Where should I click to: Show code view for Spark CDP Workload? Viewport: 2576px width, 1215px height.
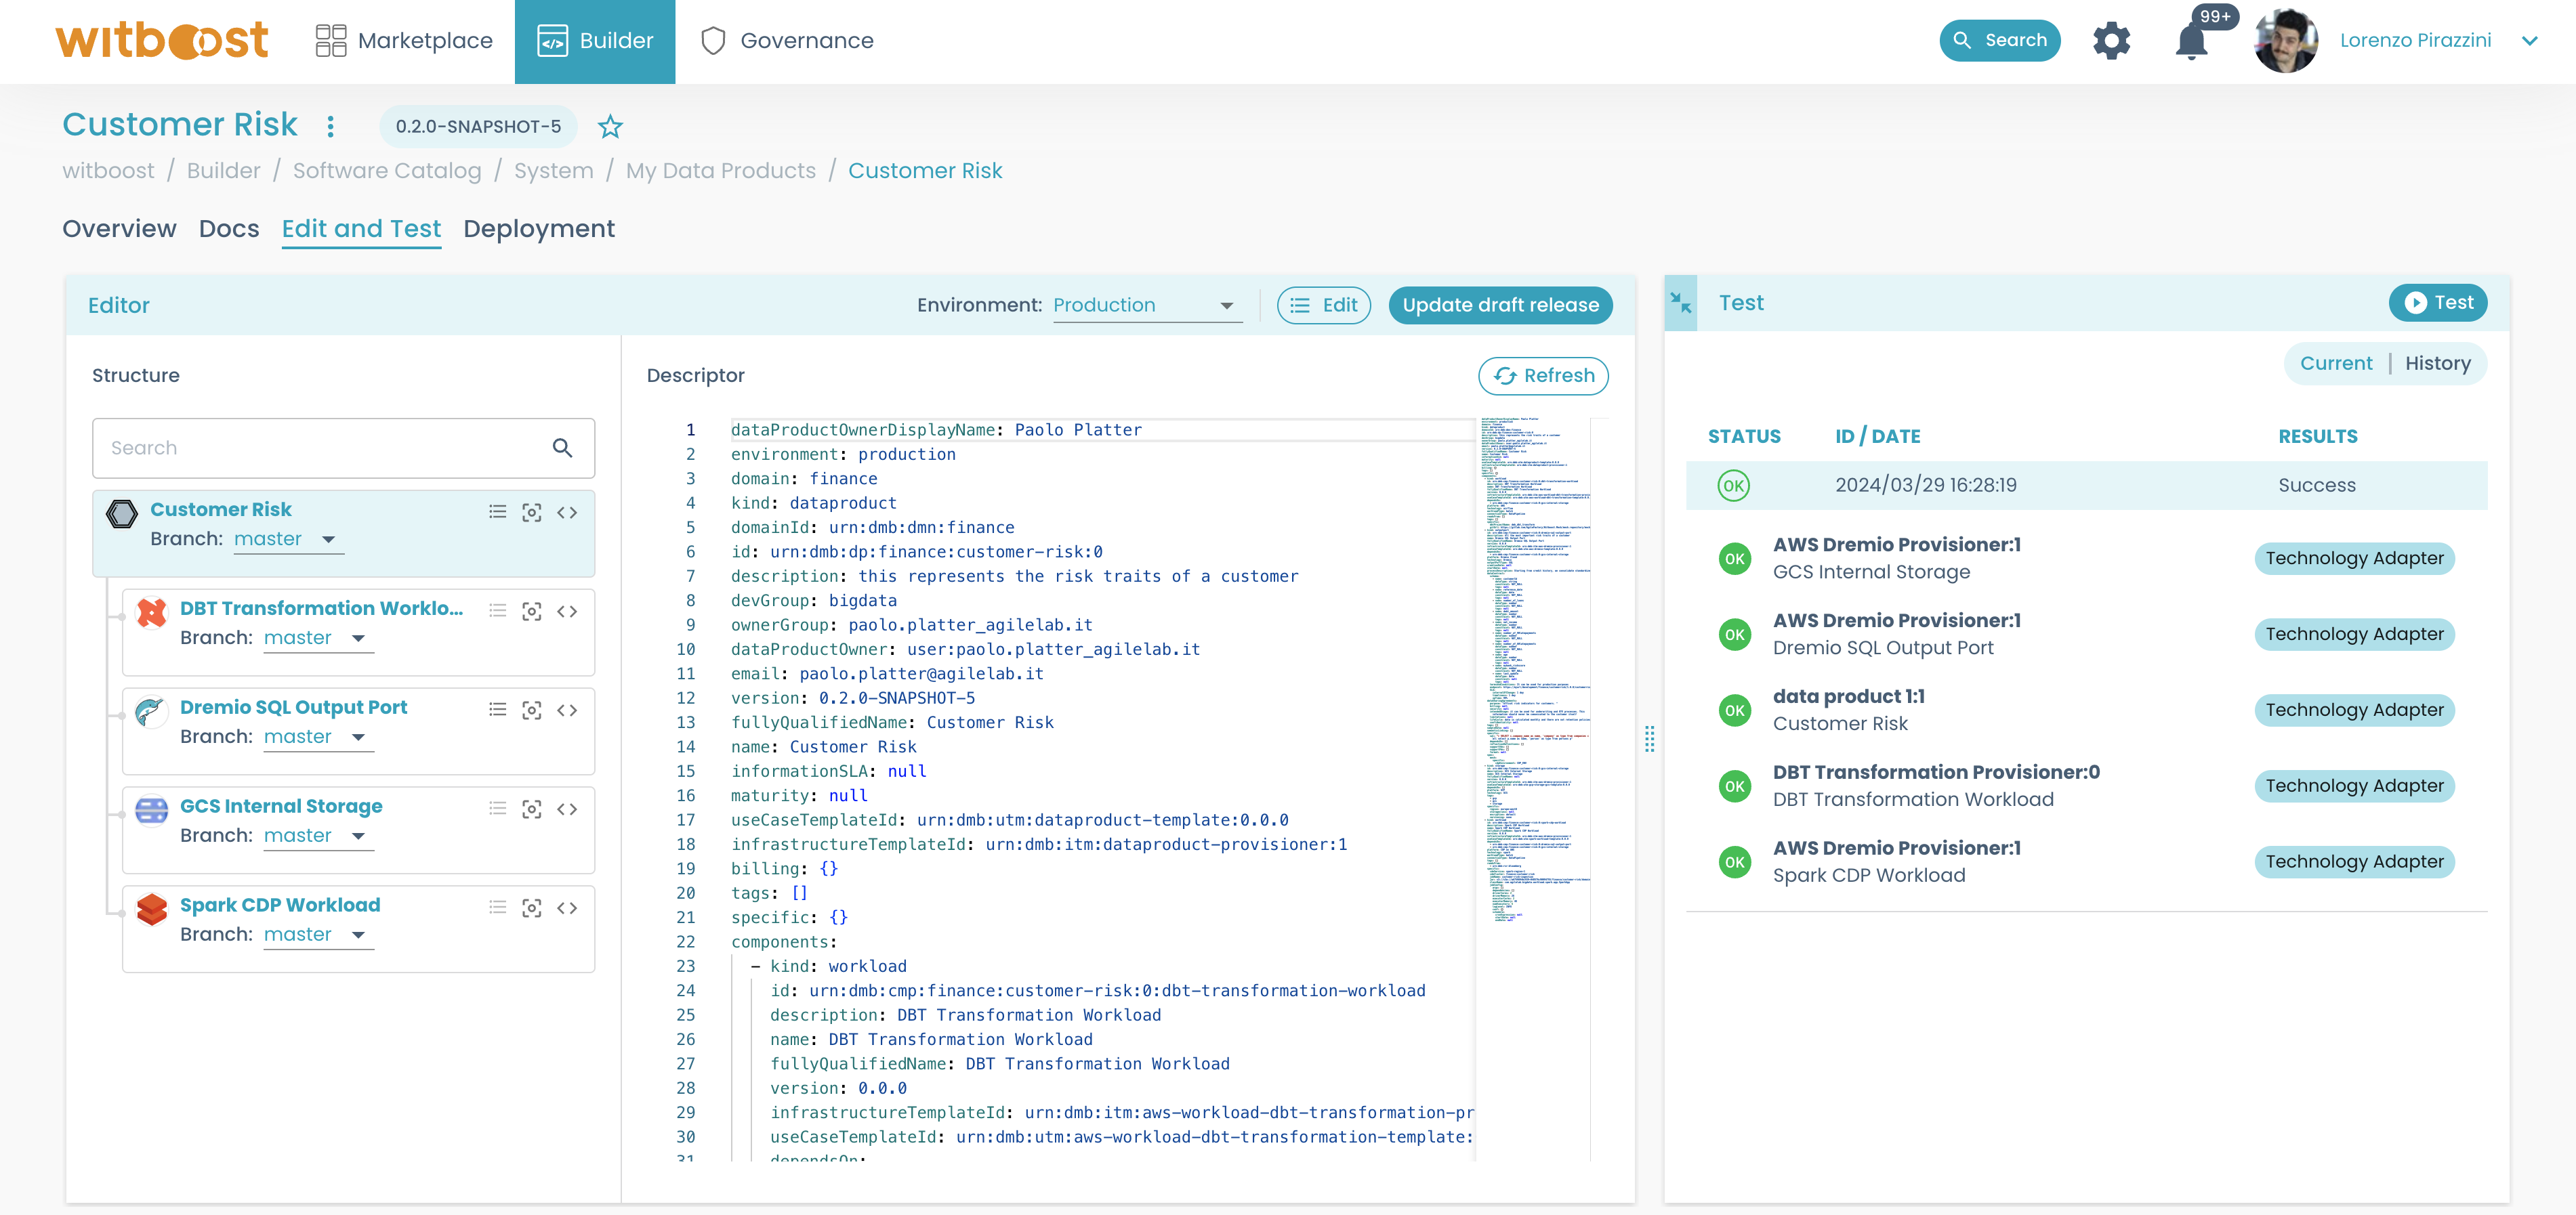pyautogui.click(x=567, y=908)
